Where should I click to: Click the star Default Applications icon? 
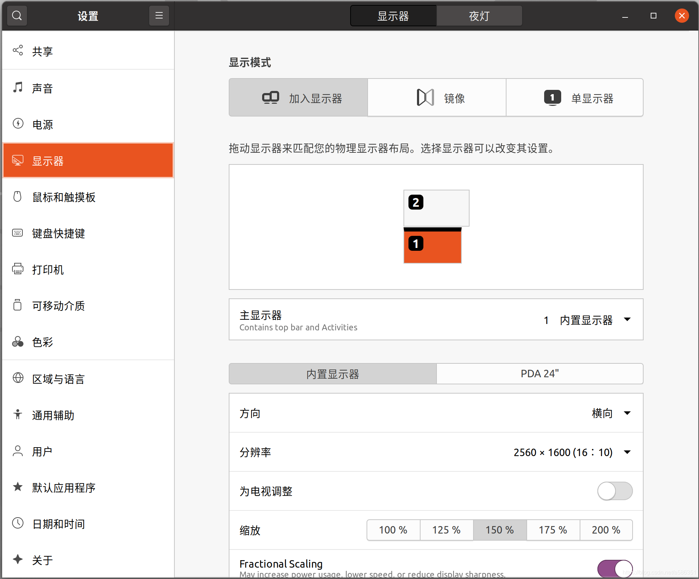pos(18,487)
